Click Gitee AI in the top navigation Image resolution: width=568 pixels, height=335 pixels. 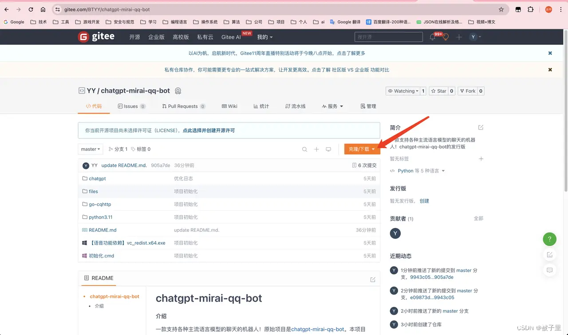(x=231, y=37)
